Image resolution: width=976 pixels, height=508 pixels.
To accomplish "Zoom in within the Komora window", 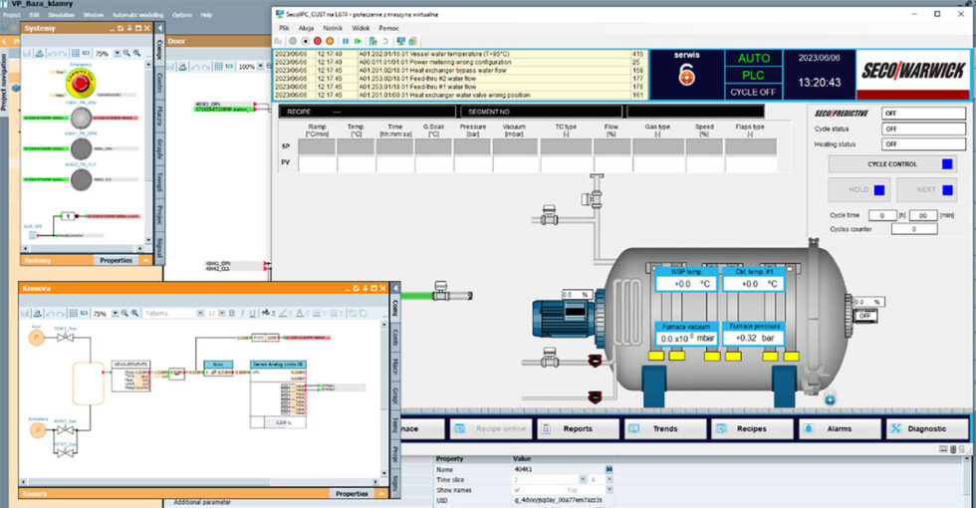I will (134, 313).
